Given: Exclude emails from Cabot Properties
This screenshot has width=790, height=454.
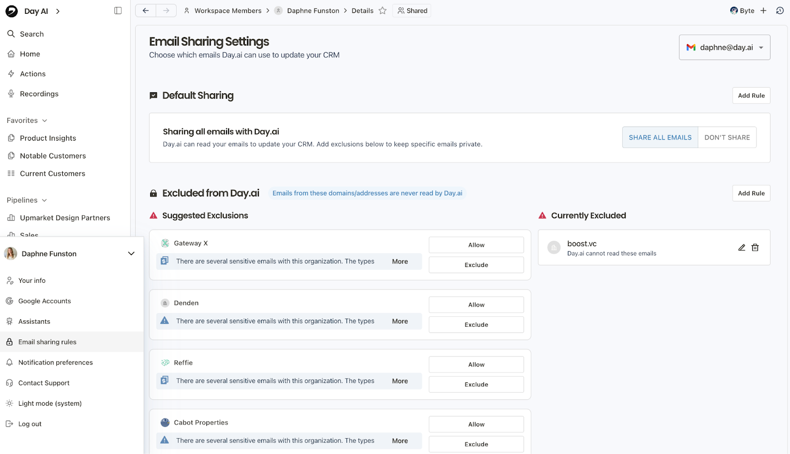Looking at the screenshot, I should [x=476, y=444].
